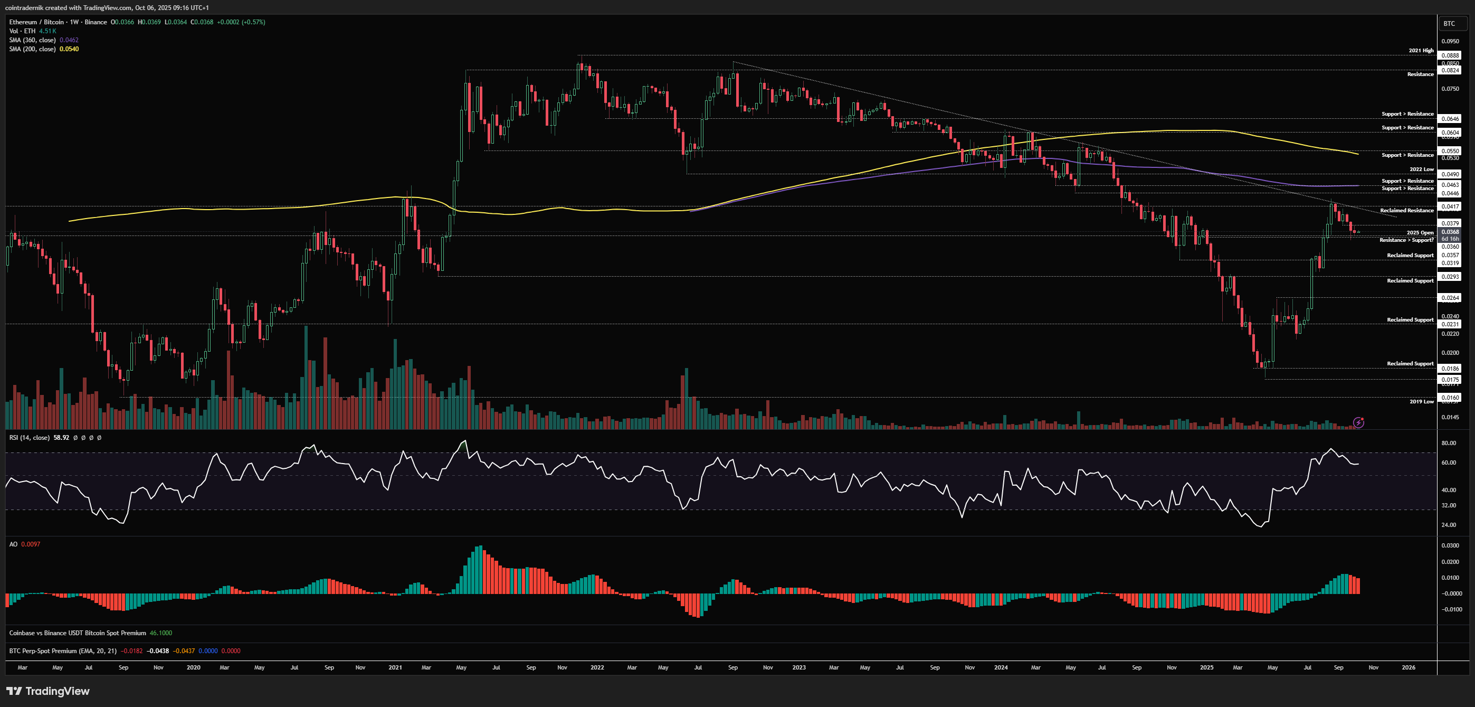Expand Coinbase vs Binance Spot Premium pane
This screenshot has width=1475, height=707.
point(77,633)
